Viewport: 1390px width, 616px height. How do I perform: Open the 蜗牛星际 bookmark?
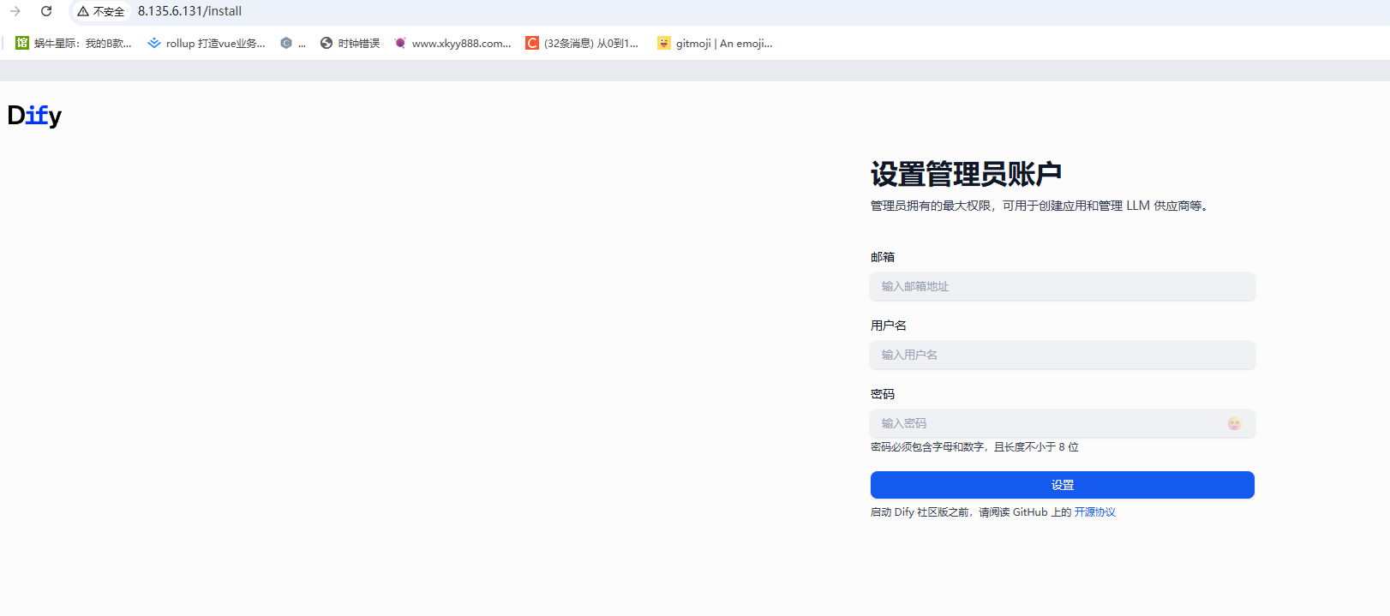[x=74, y=43]
